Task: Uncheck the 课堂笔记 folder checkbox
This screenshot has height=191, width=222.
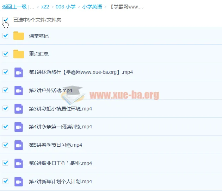Action: click(x=5, y=36)
